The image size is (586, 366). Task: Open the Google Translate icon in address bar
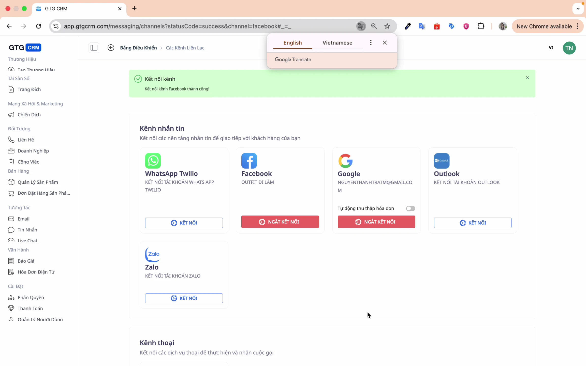(361, 26)
